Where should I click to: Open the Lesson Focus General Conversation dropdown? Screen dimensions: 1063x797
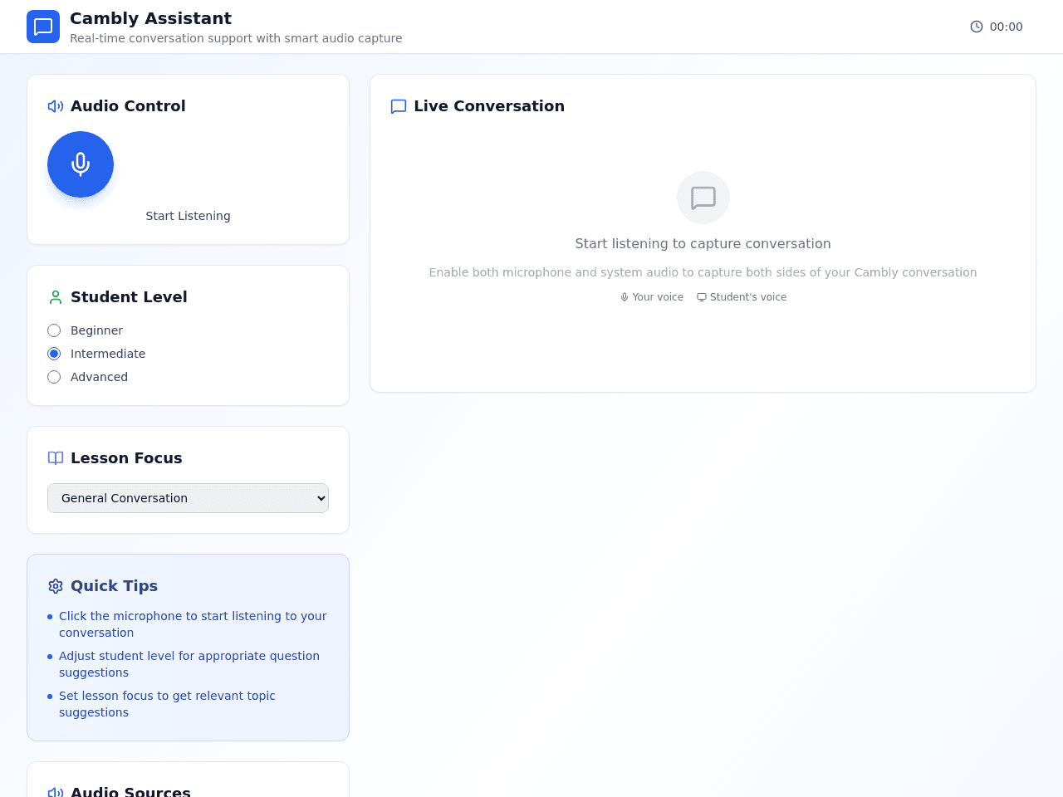pos(188,498)
